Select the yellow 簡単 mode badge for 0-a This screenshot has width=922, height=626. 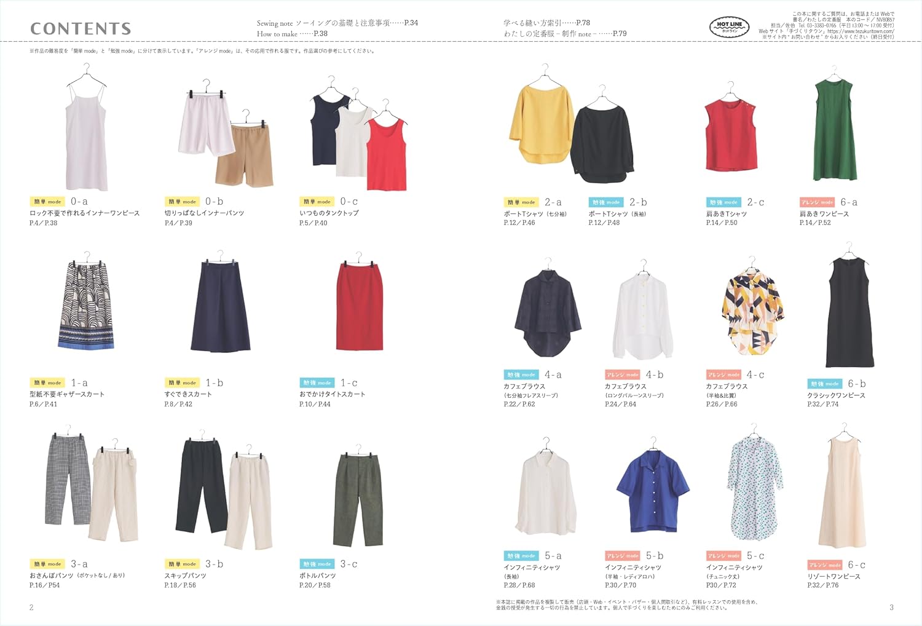(x=47, y=202)
